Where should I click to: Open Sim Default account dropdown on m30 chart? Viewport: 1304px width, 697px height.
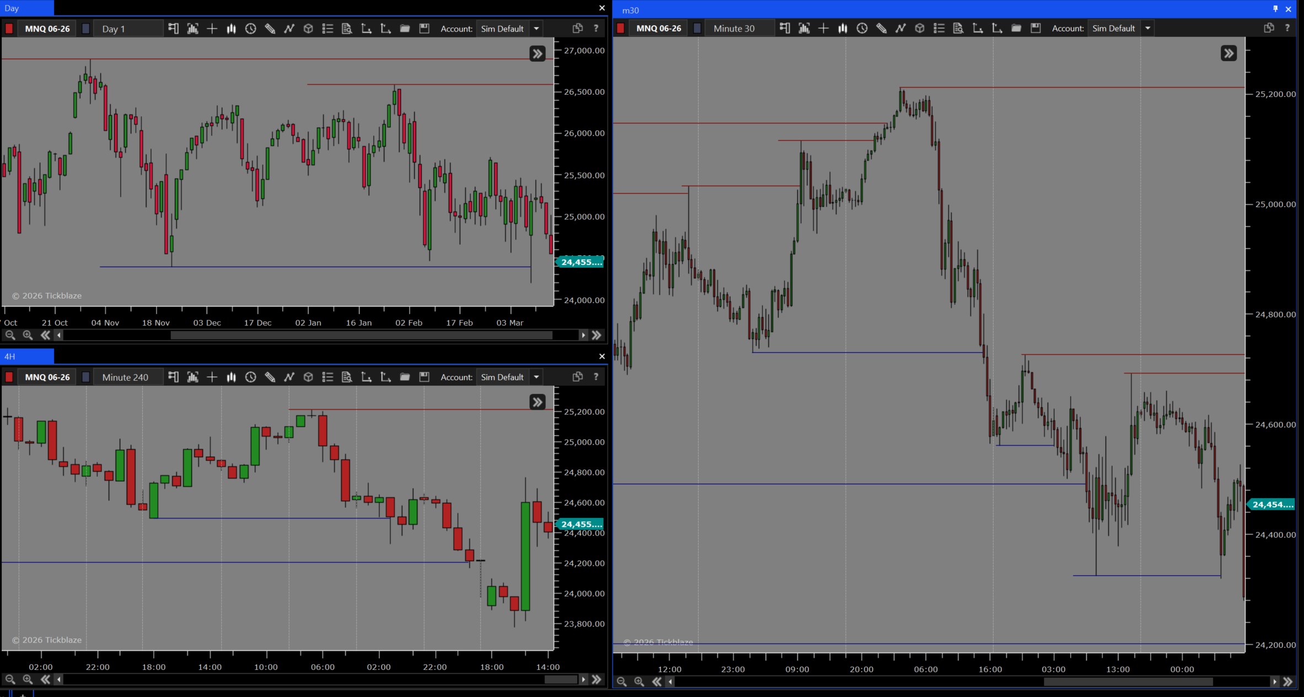[x=1113, y=28]
